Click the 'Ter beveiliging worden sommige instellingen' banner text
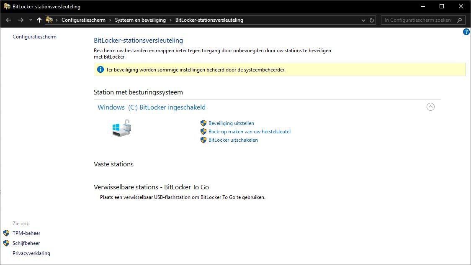 pyautogui.click(x=196, y=70)
